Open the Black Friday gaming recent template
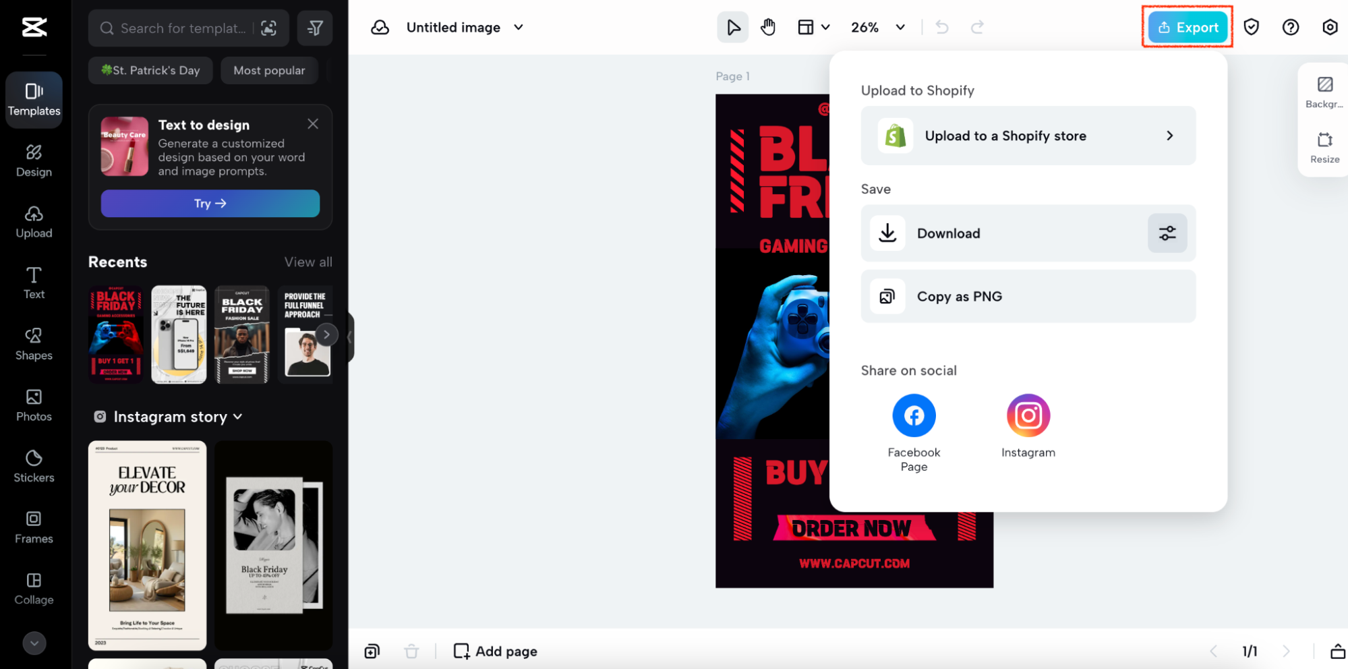 coord(116,334)
